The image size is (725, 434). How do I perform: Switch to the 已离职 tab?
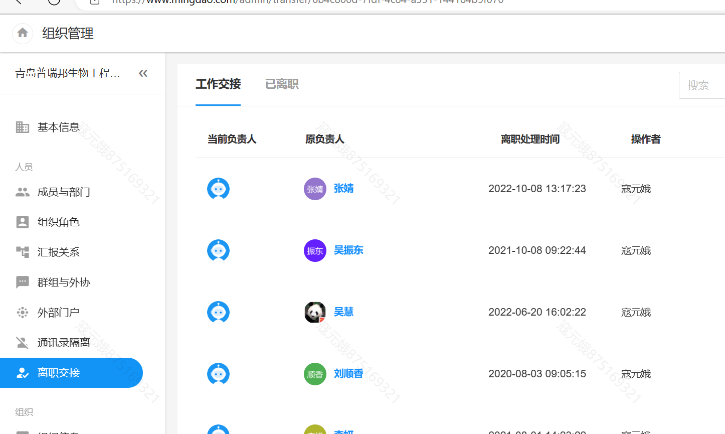click(281, 84)
